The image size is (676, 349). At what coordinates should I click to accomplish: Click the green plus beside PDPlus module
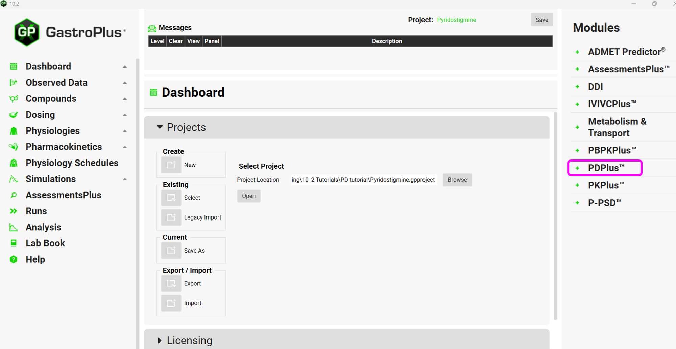pyautogui.click(x=577, y=168)
